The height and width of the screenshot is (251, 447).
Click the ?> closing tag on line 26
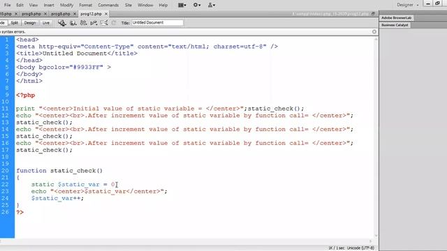pyautogui.click(x=20, y=212)
